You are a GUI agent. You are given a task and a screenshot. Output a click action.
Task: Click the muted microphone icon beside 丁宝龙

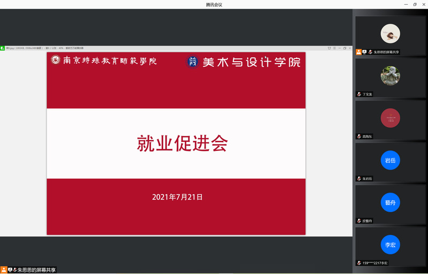pyautogui.click(x=359, y=94)
